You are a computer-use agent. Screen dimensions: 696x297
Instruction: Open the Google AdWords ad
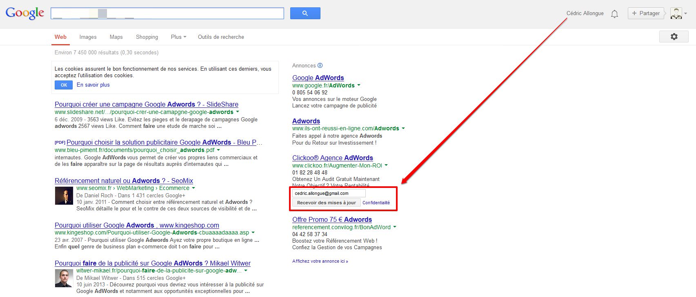(x=318, y=78)
